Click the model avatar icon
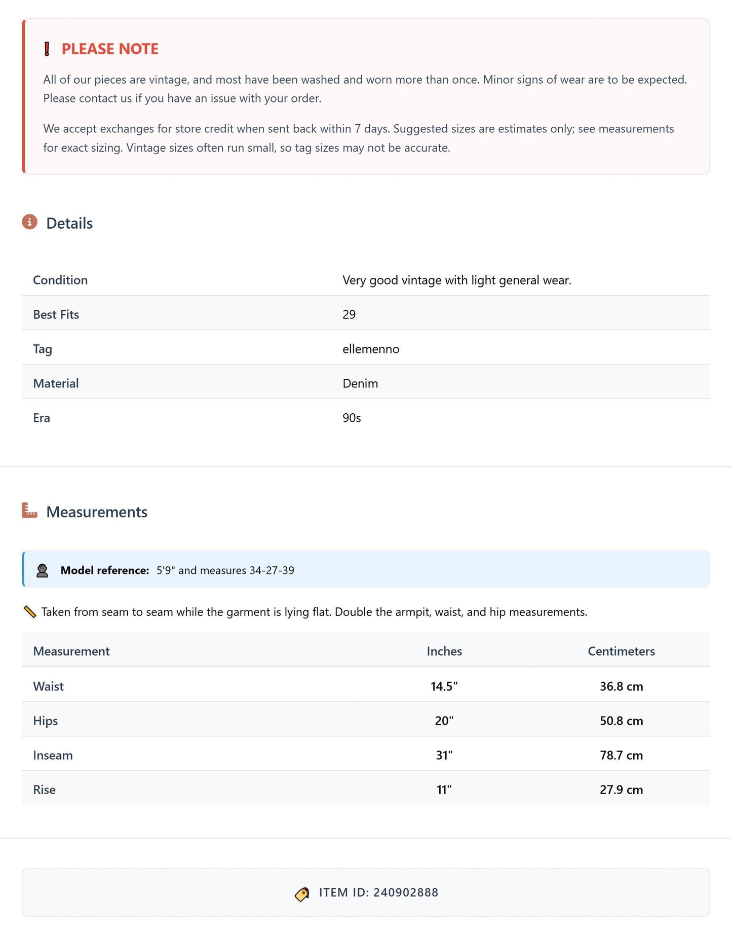 [x=43, y=570]
